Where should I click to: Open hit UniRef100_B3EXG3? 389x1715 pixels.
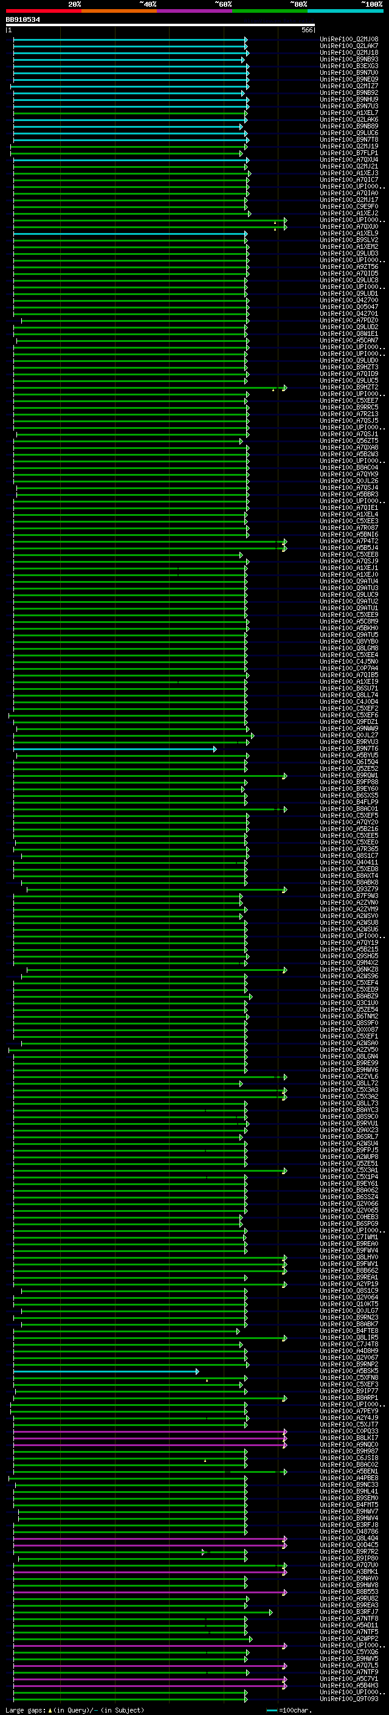(x=349, y=66)
